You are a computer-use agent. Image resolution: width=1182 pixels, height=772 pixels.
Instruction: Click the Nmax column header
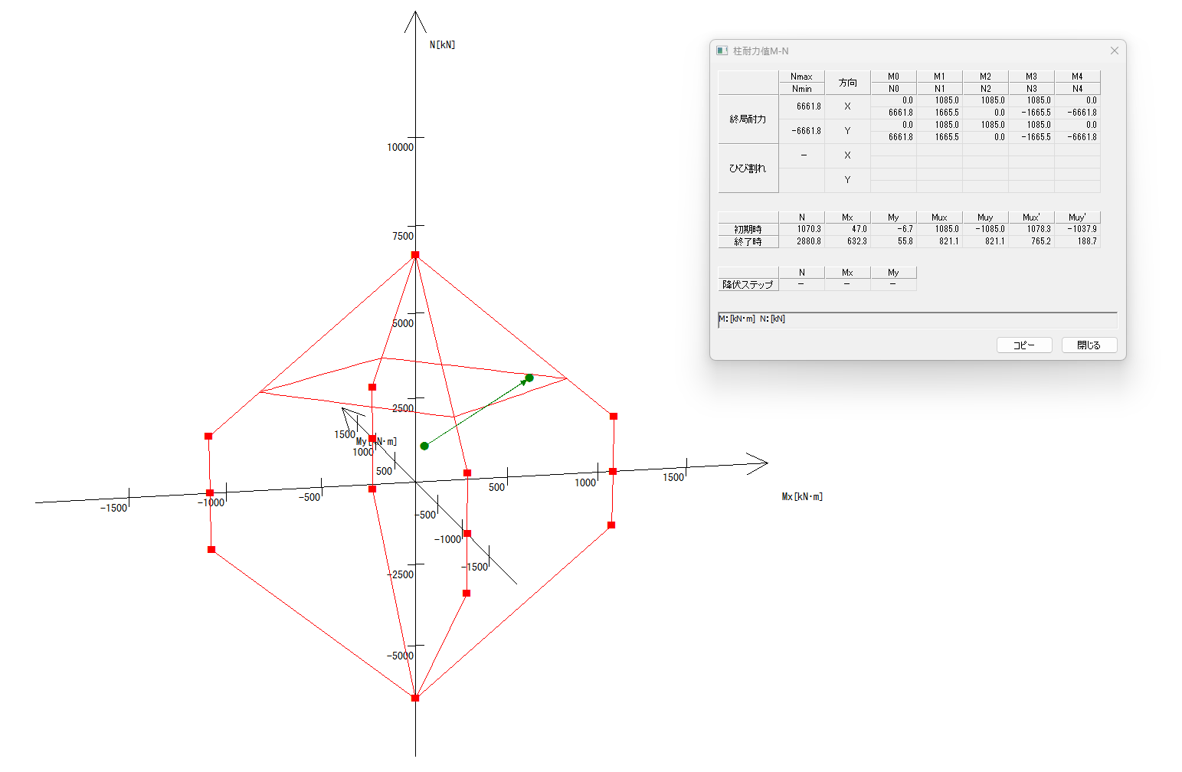(801, 77)
